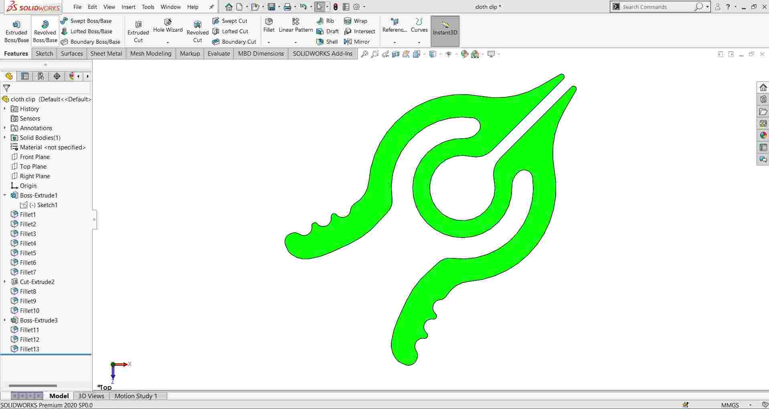Select the Linear Pattern tool
Screen dimensions: 769x409
296,25
